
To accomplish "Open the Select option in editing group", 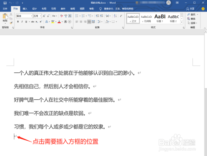I will pyautogui.click(x=192, y=23).
